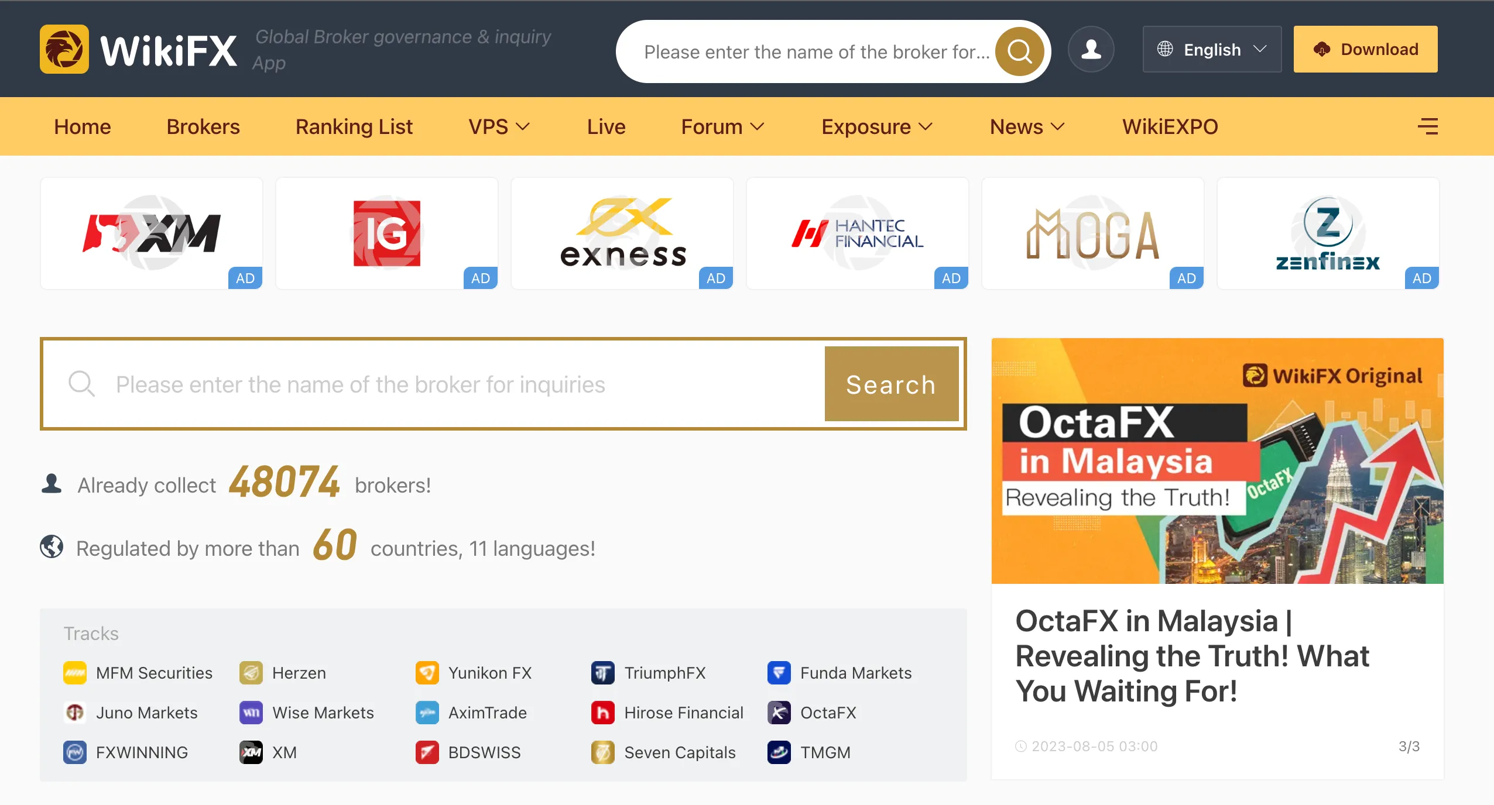
Task: Go to the Home page
Action: (83, 126)
